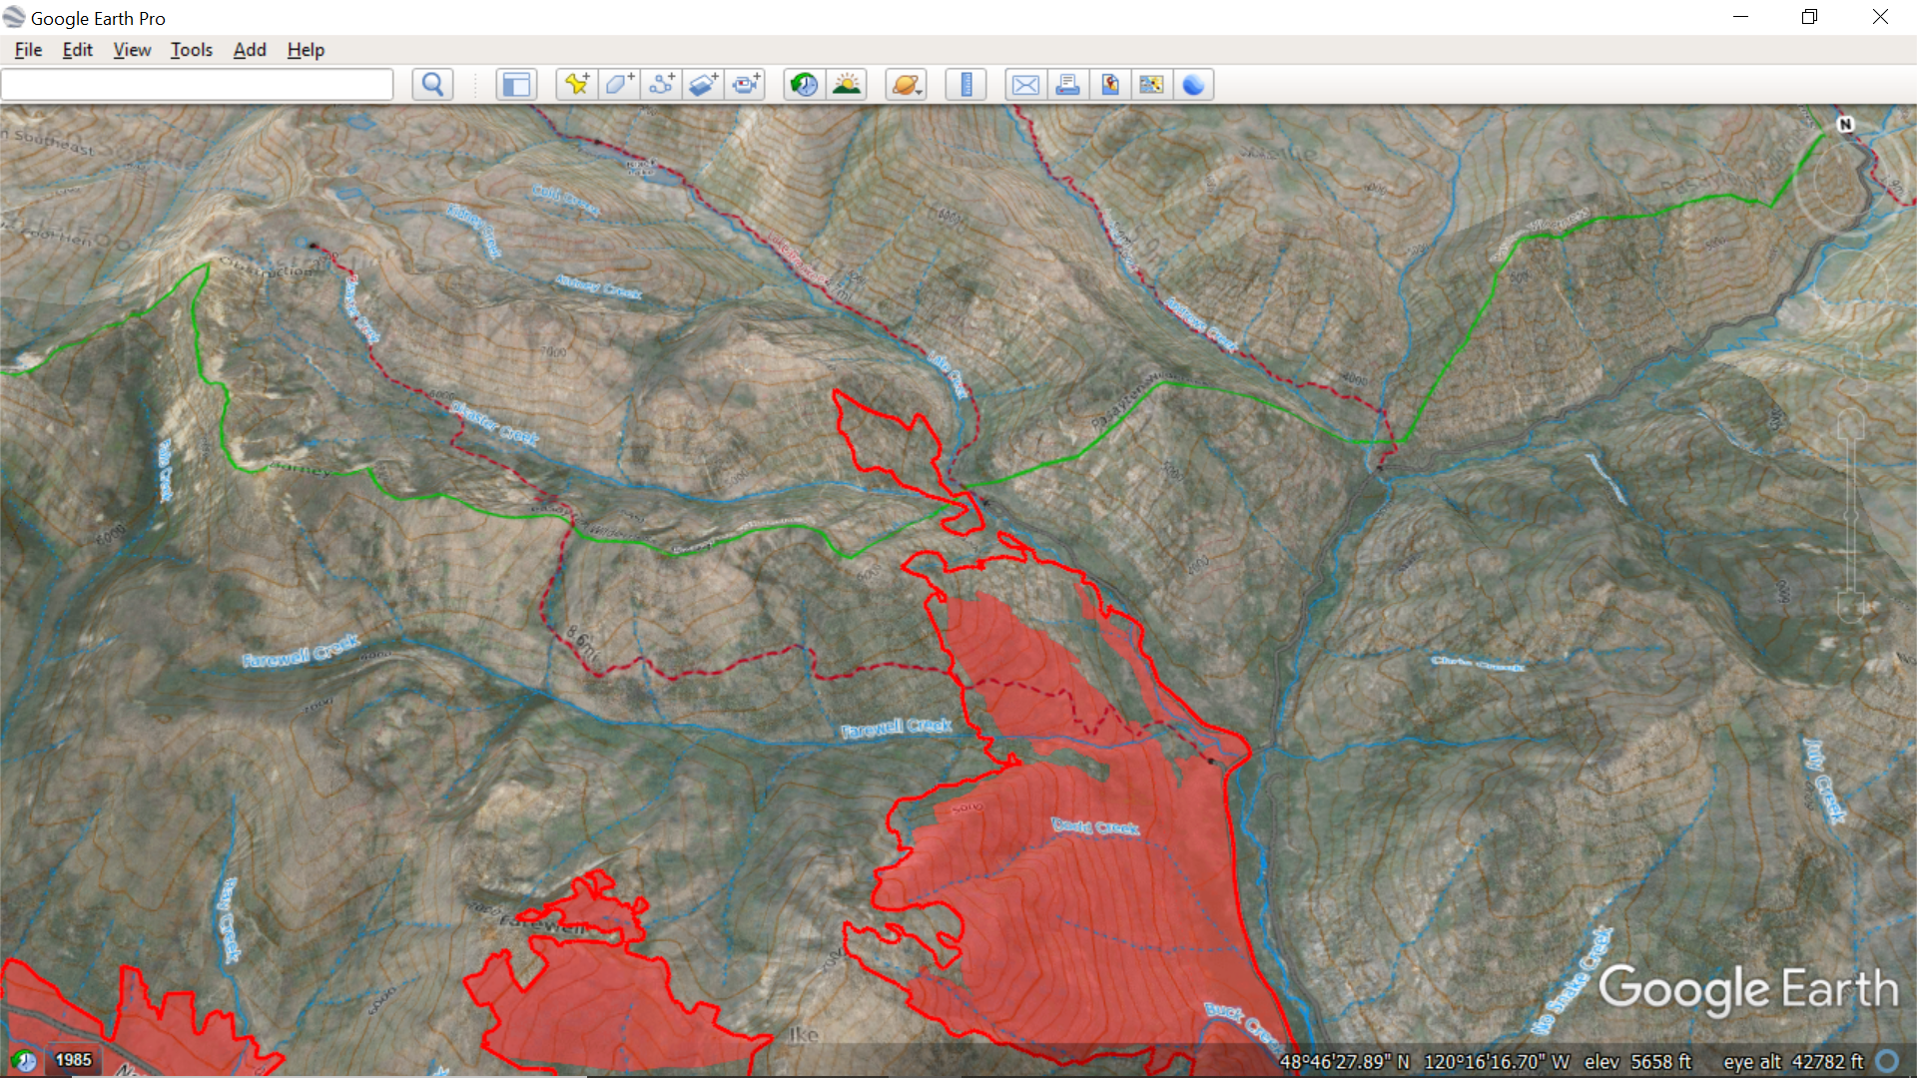
Task: Toggle historical imagery clock button
Action: (805, 85)
